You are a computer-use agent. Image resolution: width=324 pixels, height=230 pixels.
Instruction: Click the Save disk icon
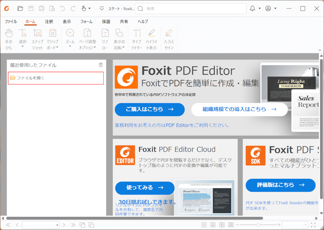(x=31, y=8)
